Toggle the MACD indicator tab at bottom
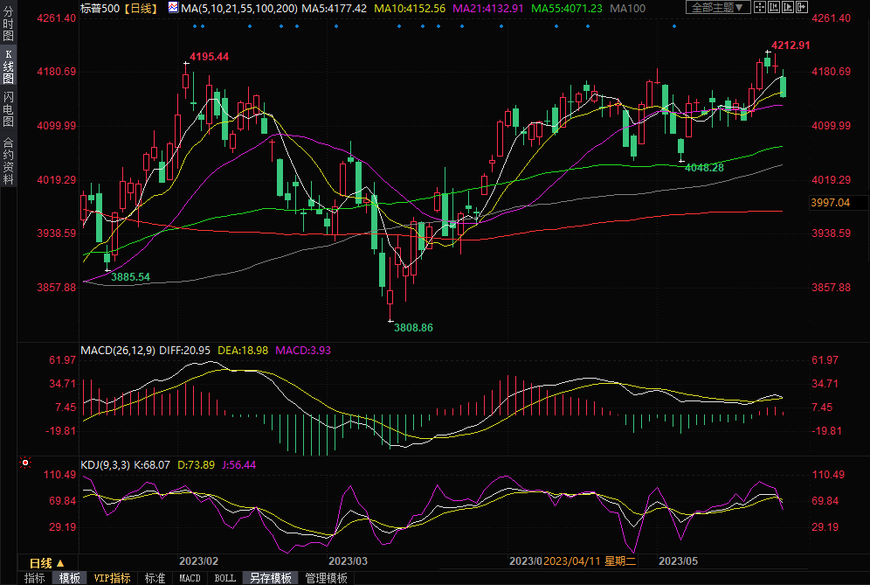The width and height of the screenshot is (870, 585). (x=190, y=578)
